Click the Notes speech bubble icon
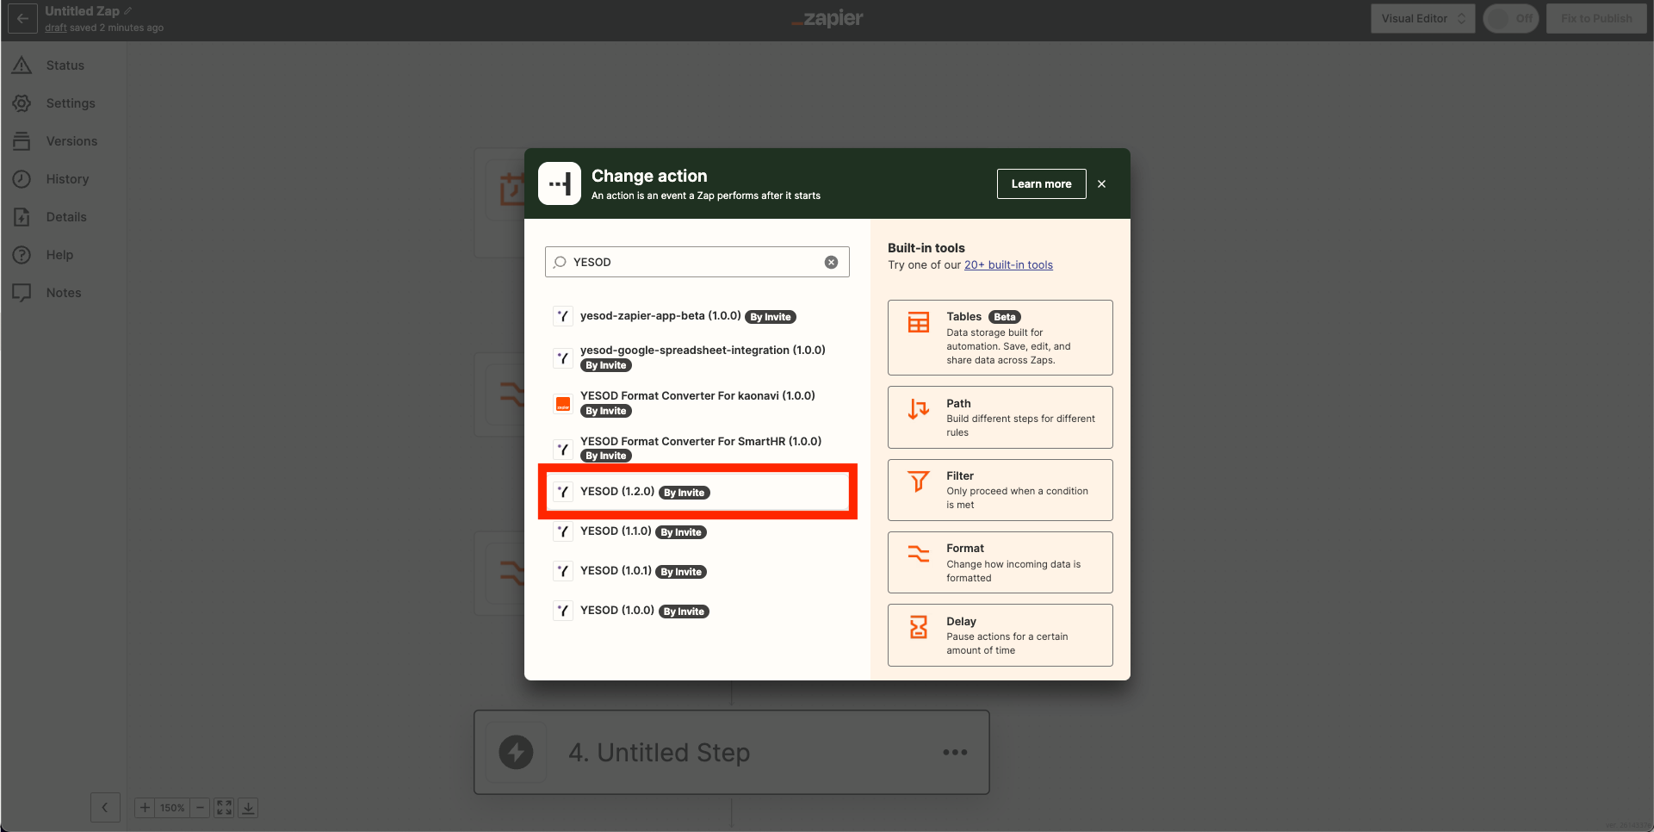 pos(22,293)
